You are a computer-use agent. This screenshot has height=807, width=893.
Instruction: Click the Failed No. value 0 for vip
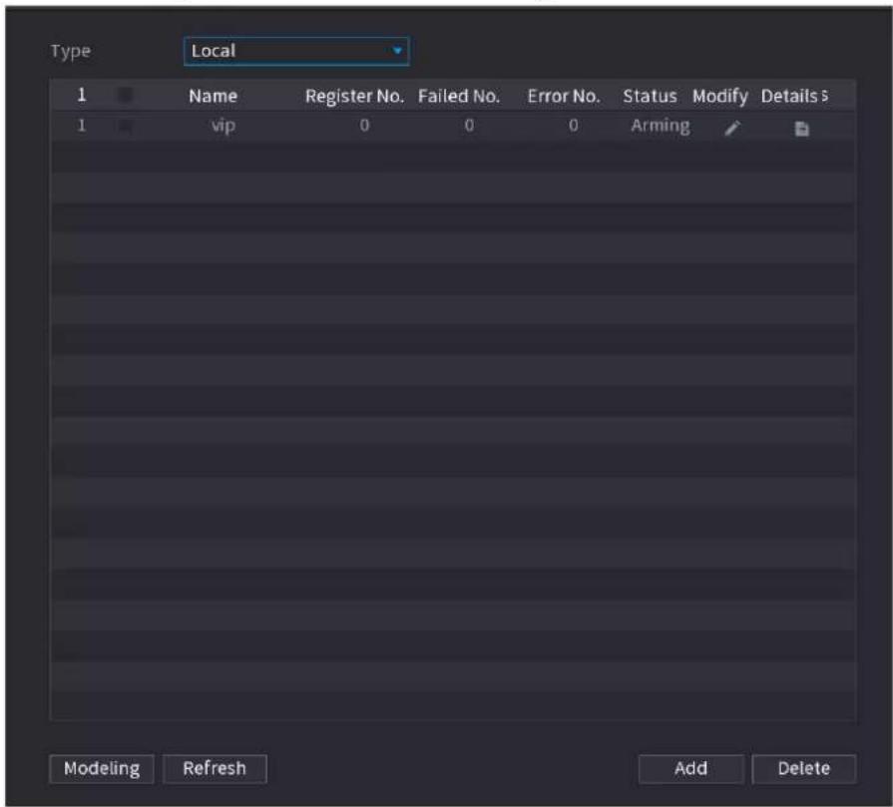[x=469, y=126]
